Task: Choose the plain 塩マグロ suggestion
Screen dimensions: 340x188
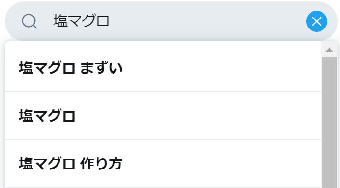Action: pyautogui.click(x=163, y=116)
